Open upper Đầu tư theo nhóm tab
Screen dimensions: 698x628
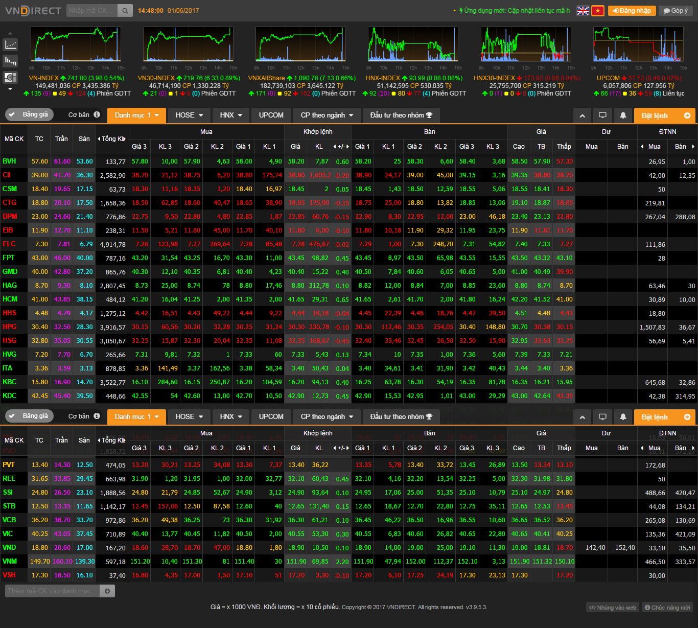click(401, 115)
